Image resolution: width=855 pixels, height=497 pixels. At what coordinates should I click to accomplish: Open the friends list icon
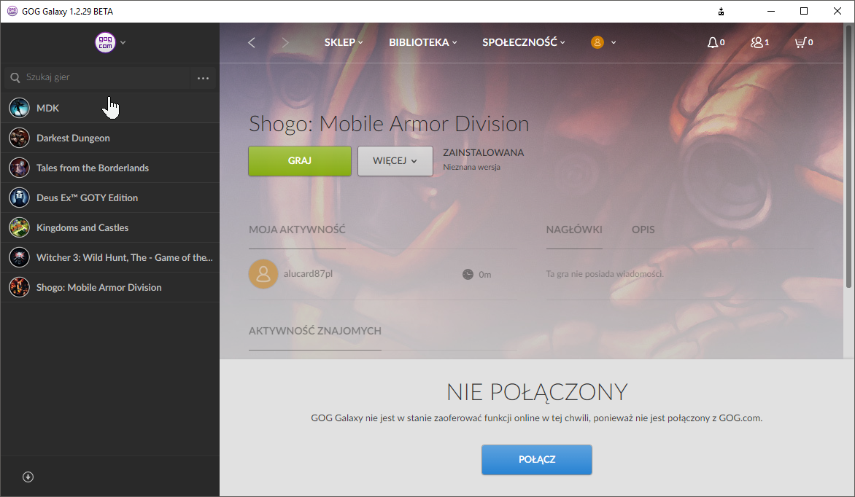coord(757,42)
